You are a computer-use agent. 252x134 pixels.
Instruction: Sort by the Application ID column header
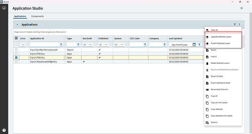37,38
